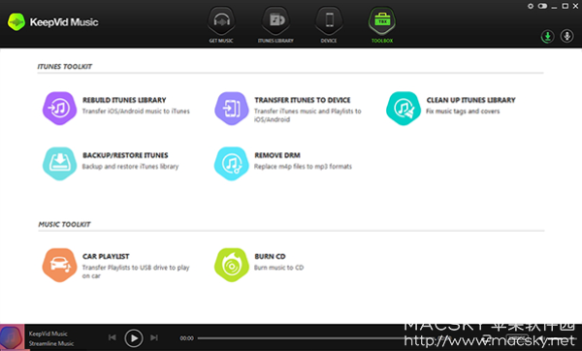
Task: Open BACKUP/RESTORE ITUNES title
Action: (125, 155)
